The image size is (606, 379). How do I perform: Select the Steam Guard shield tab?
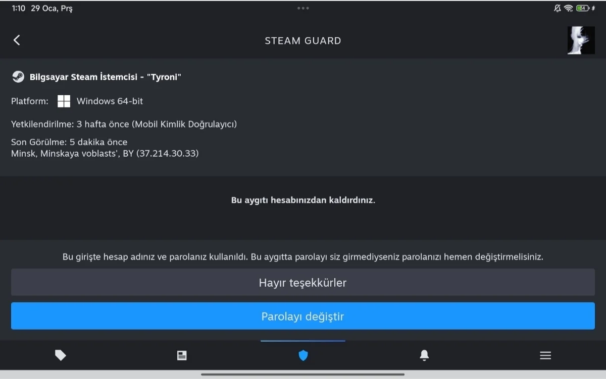[303, 356]
